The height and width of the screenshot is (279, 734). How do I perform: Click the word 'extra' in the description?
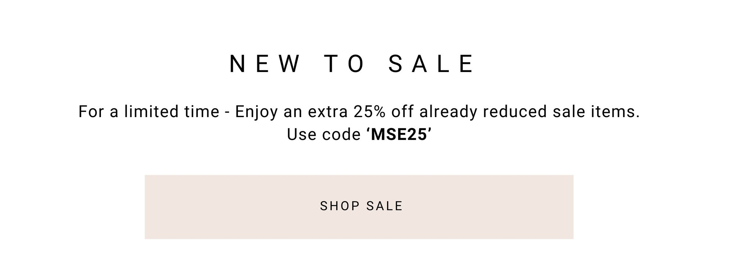click(x=328, y=112)
